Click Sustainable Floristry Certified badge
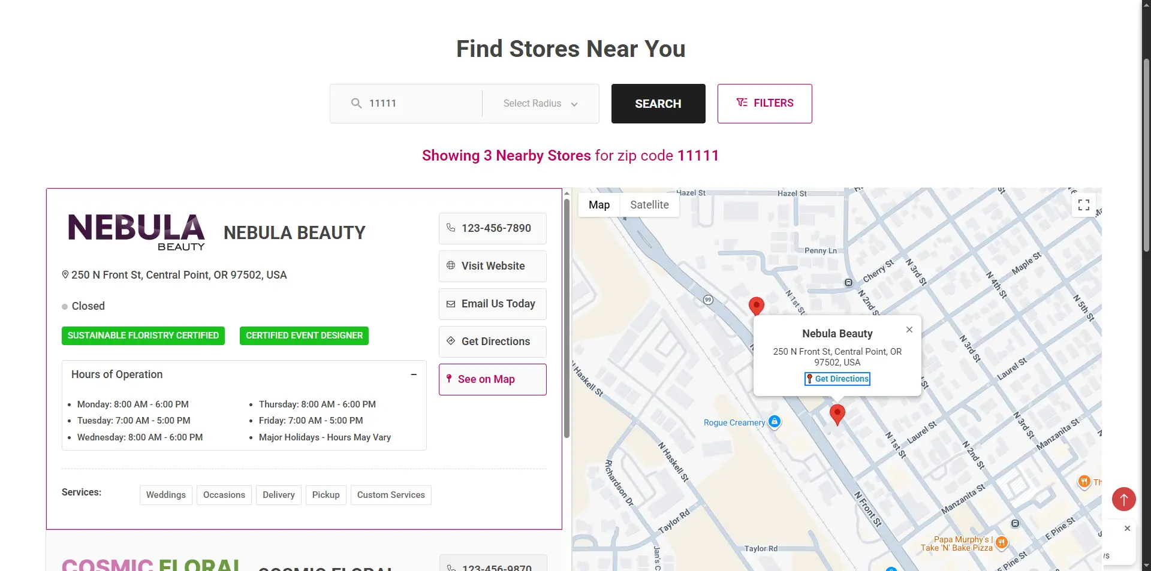This screenshot has width=1151, height=571. (143, 336)
